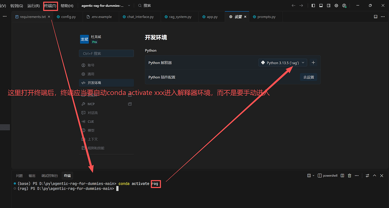Click the Pro badge under username
This screenshot has width=389, height=208.
click(x=94, y=42)
